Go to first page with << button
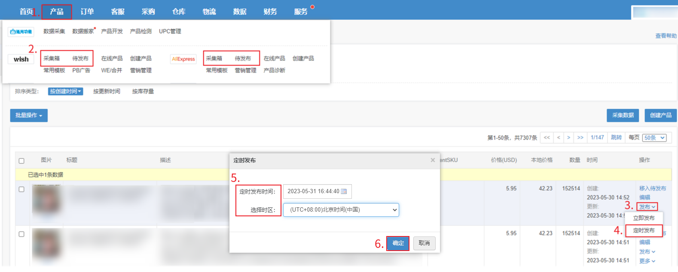This screenshot has width=678, height=272. click(x=547, y=137)
